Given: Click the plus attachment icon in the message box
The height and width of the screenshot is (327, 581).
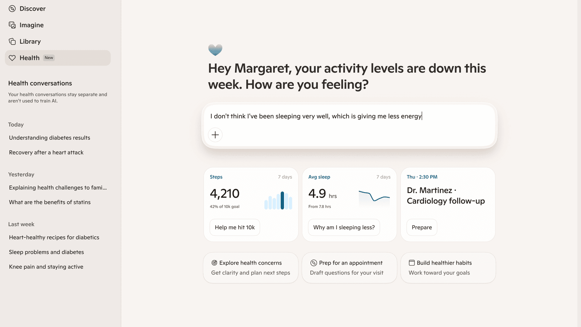Looking at the screenshot, I should tap(215, 135).
